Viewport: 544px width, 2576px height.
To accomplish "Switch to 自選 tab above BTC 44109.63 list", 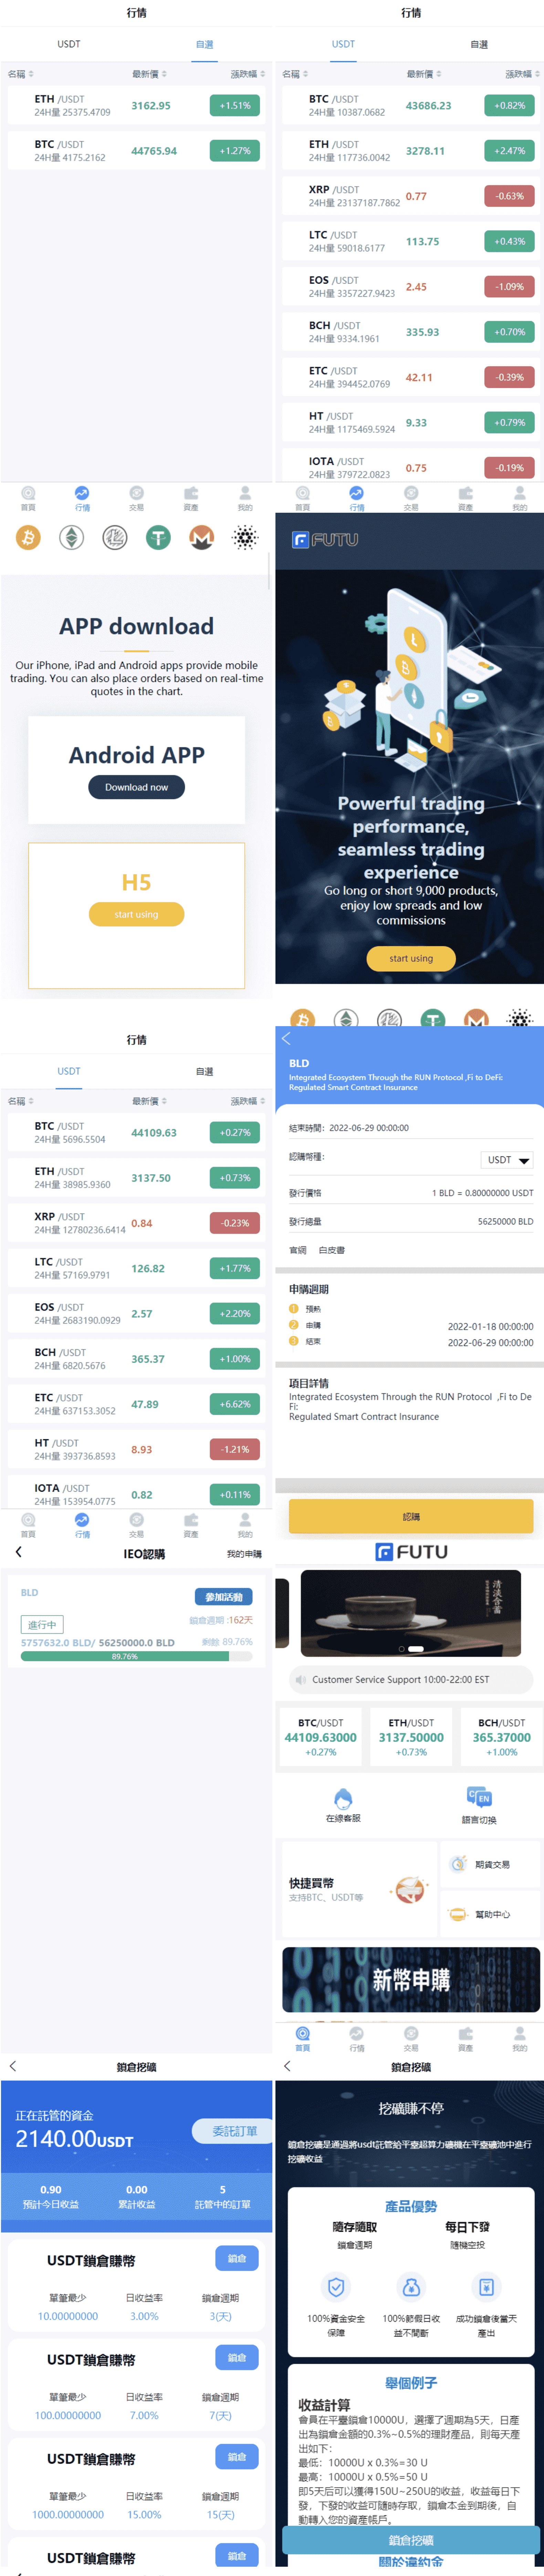I will point(204,1071).
